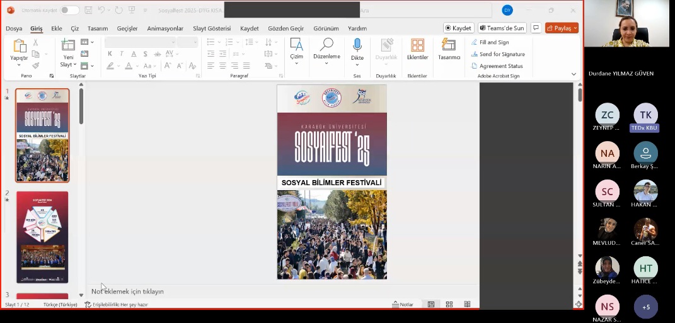Click notes field Not eklemek için tıklayın
The image size is (675, 323).
point(127,291)
